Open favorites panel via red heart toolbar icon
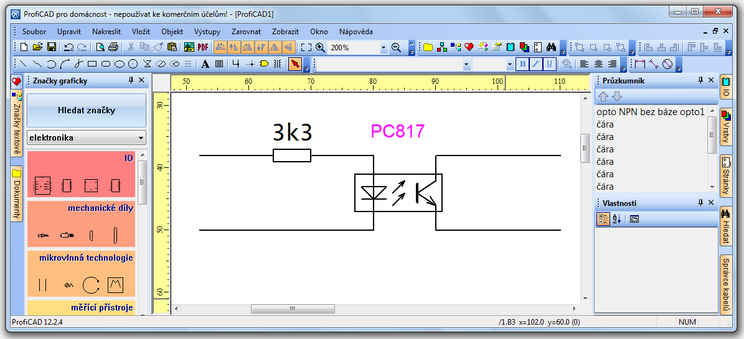The image size is (744, 339). [469, 47]
